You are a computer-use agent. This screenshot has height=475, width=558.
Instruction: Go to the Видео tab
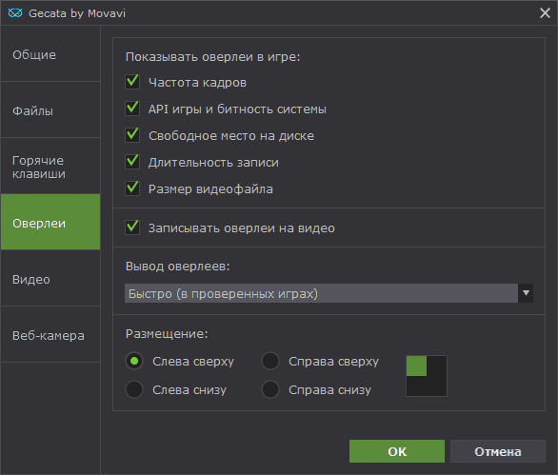tap(50, 278)
